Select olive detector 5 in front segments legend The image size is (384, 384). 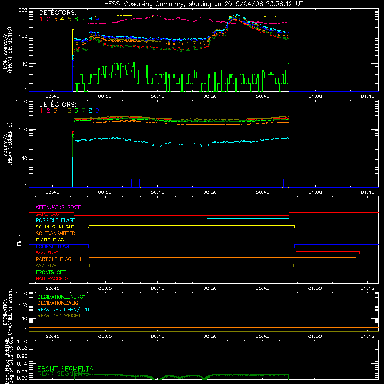(69, 19)
